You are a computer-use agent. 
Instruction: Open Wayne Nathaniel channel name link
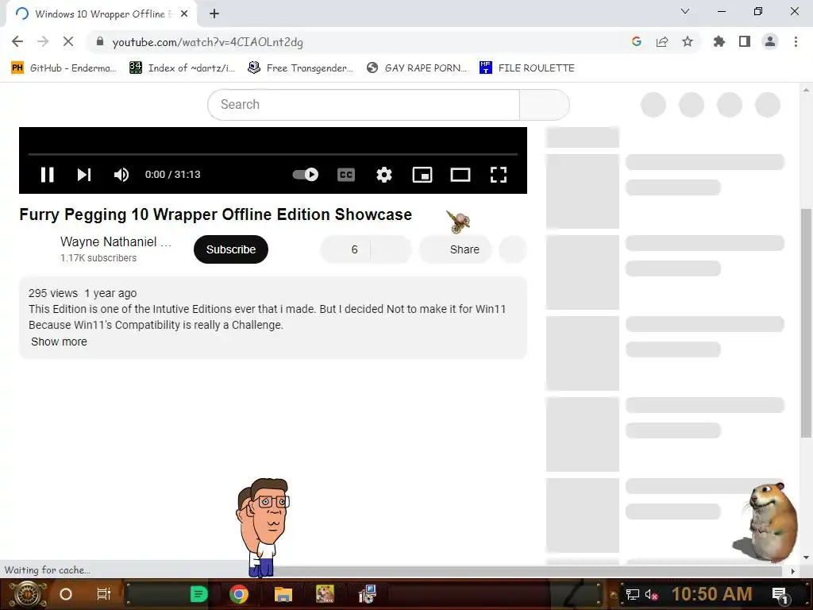116,241
